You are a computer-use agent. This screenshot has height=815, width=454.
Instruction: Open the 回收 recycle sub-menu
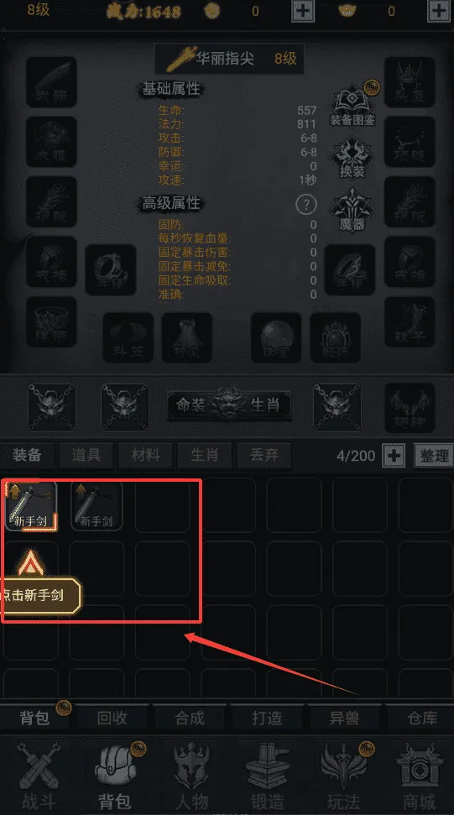(112, 718)
